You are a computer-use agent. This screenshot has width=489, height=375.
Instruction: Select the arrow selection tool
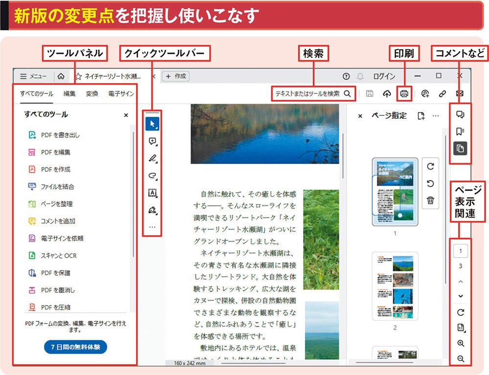pos(152,124)
